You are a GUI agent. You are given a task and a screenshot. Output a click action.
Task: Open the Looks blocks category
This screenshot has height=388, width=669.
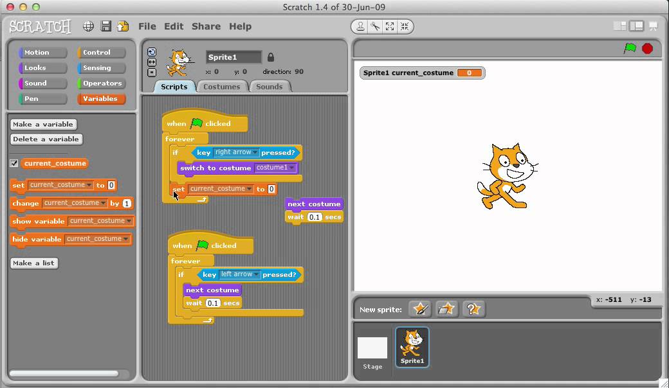point(42,67)
